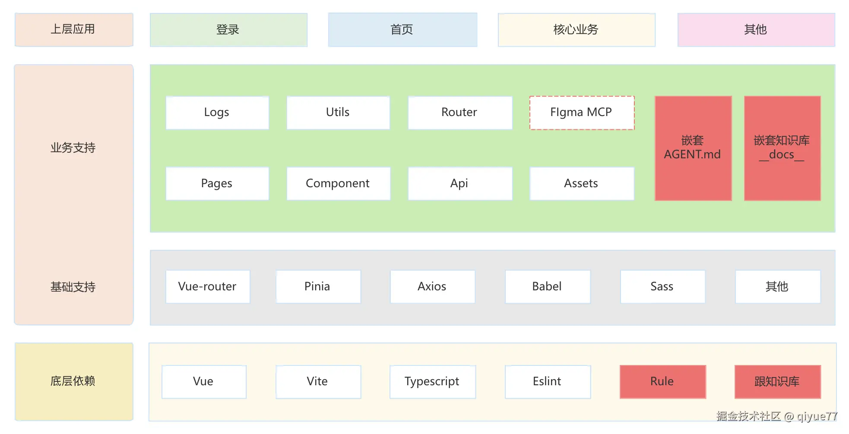Screen dimensions: 849x434
Task: Click the red 跟知识库 box
Action: (x=777, y=382)
